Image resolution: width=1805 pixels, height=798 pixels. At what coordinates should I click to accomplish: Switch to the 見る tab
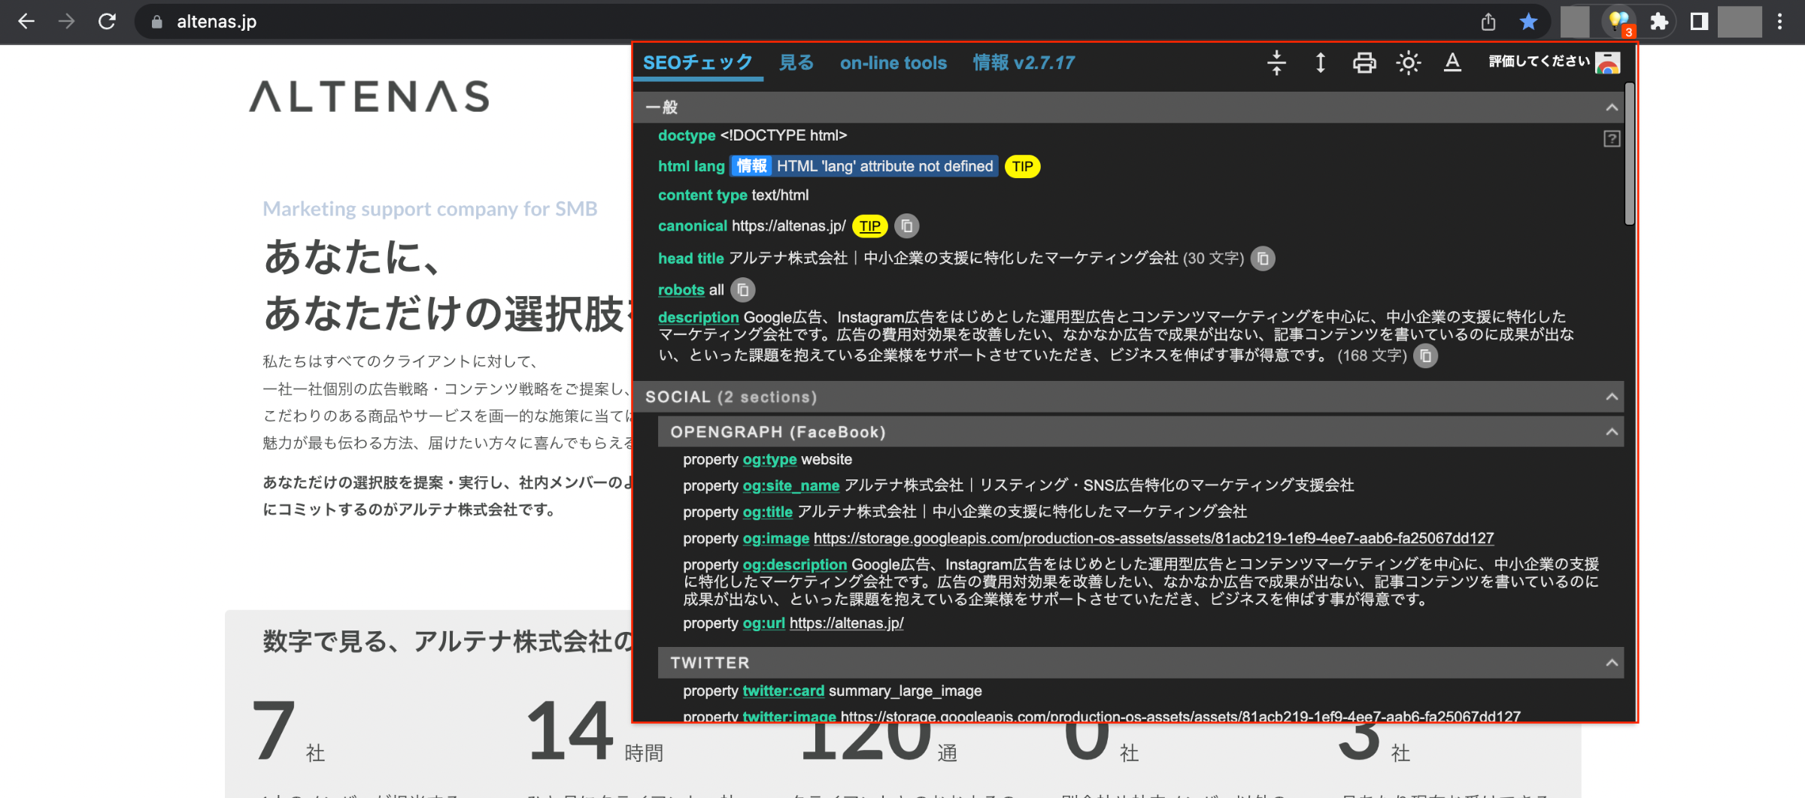tap(796, 62)
